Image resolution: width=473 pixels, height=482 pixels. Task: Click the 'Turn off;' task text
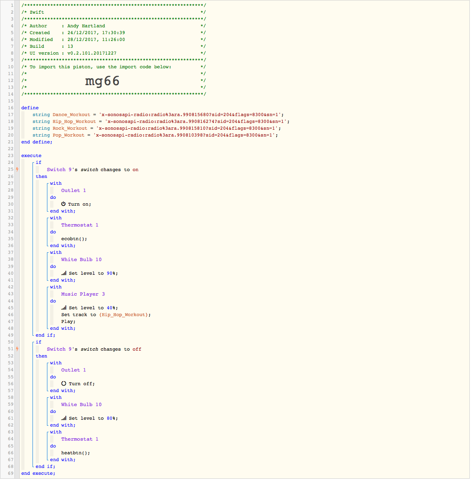pyautogui.click(x=82, y=384)
